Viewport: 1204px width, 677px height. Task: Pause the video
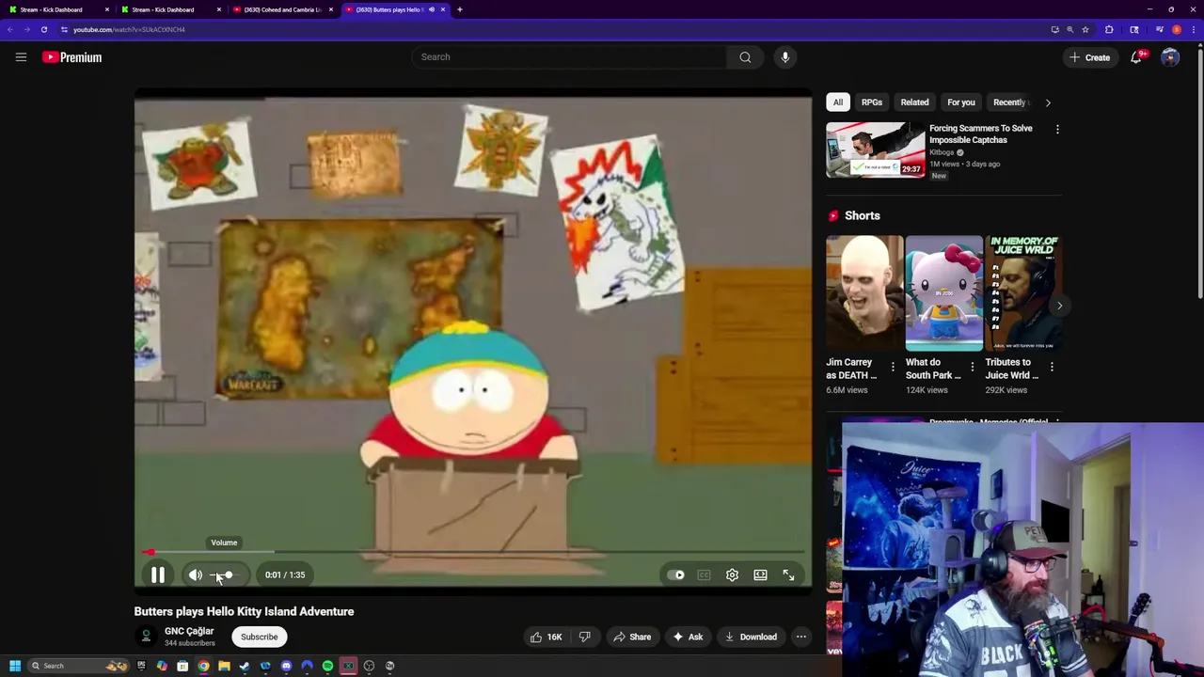(x=158, y=575)
